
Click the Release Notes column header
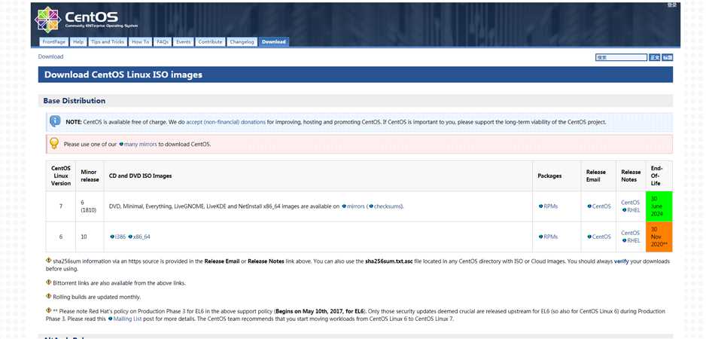[x=631, y=176]
